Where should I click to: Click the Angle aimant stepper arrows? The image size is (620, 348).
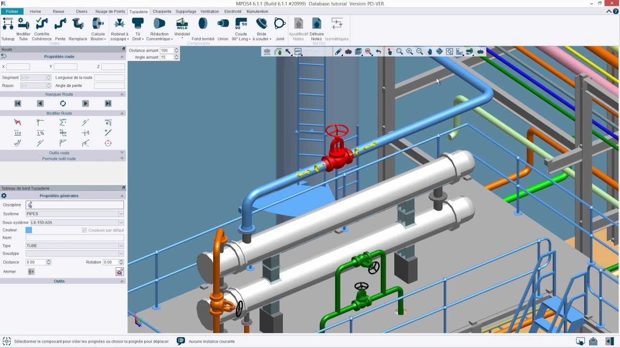point(176,57)
